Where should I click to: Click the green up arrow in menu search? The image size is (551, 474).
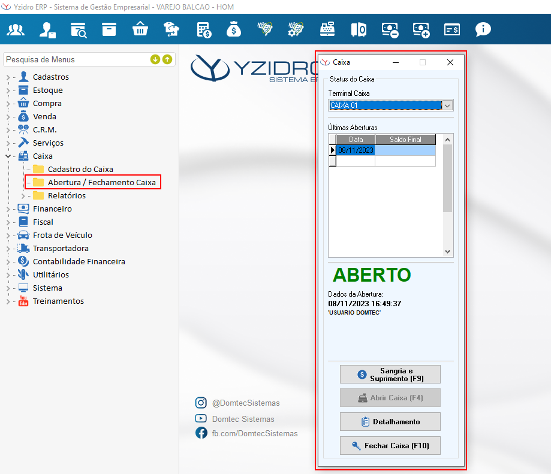coord(167,59)
